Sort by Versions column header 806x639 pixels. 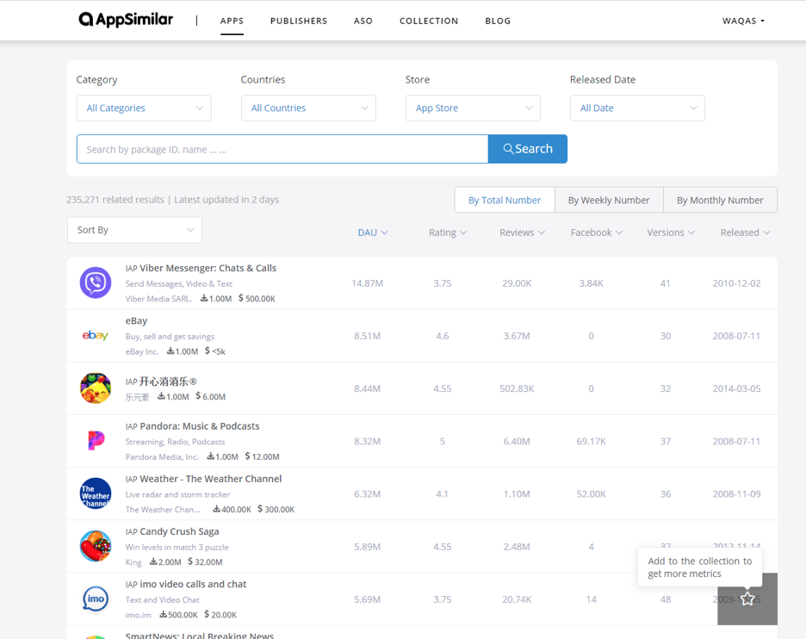(671, 233)
